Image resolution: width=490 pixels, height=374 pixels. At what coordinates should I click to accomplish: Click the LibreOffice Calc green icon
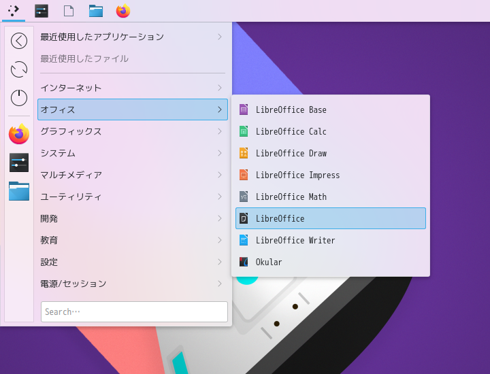pyautogui.click(x=244, y=131)
